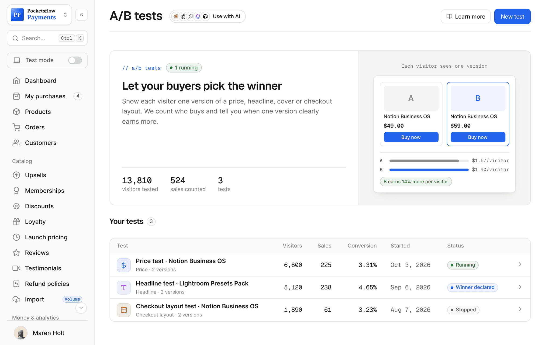This screenshot has height=345, width=552.
Task: Click the 1 running status badge
Action: pos(184,68)
